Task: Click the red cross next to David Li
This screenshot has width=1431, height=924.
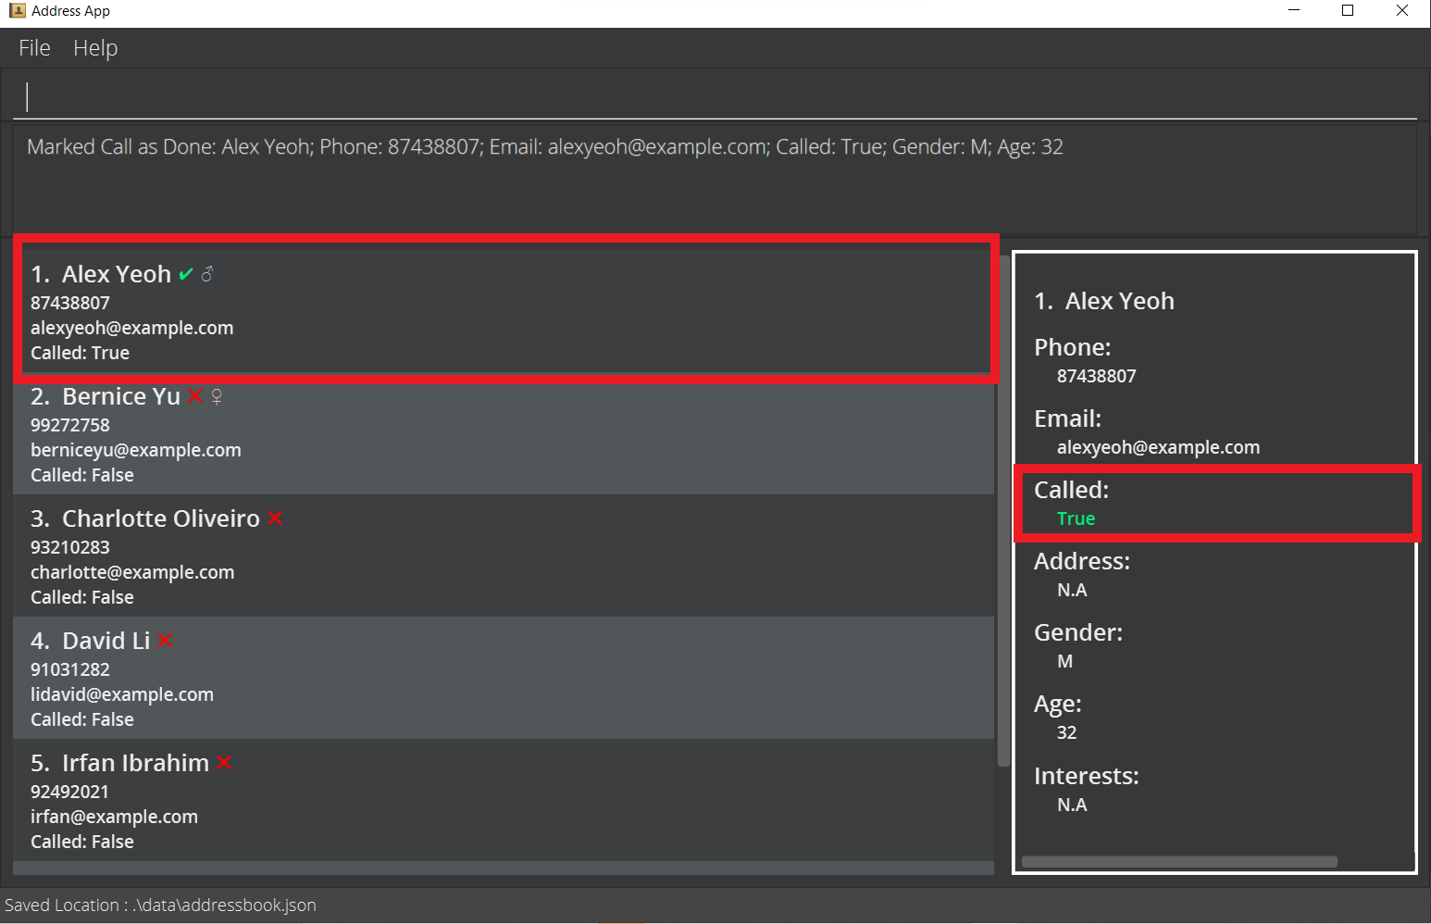Action: [165, 641]
